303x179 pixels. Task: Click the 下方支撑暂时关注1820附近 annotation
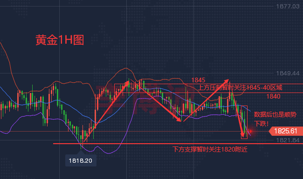(x=210, y=149)
